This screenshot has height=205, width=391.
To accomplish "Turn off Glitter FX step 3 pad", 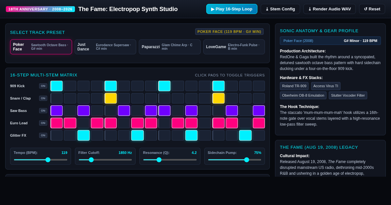I will [83, 135].
